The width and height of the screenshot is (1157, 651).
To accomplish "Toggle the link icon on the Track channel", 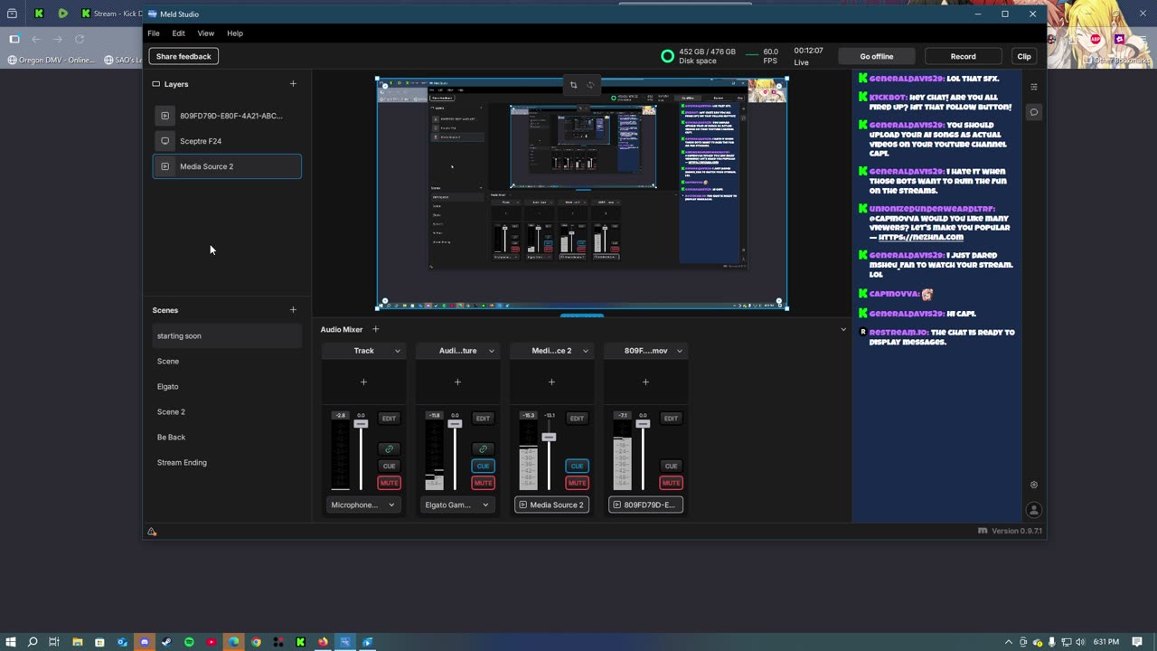I will pos(389,448).
